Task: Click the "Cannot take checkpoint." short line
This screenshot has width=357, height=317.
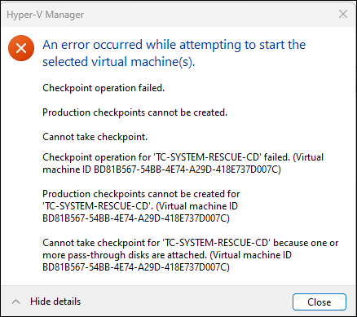Action: point(95,137)
